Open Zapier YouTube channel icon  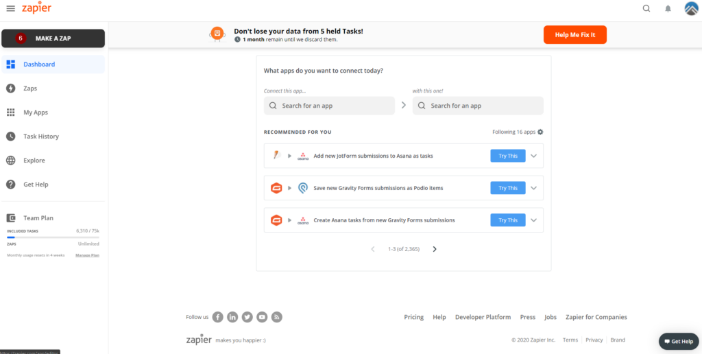tap(262, 317)
